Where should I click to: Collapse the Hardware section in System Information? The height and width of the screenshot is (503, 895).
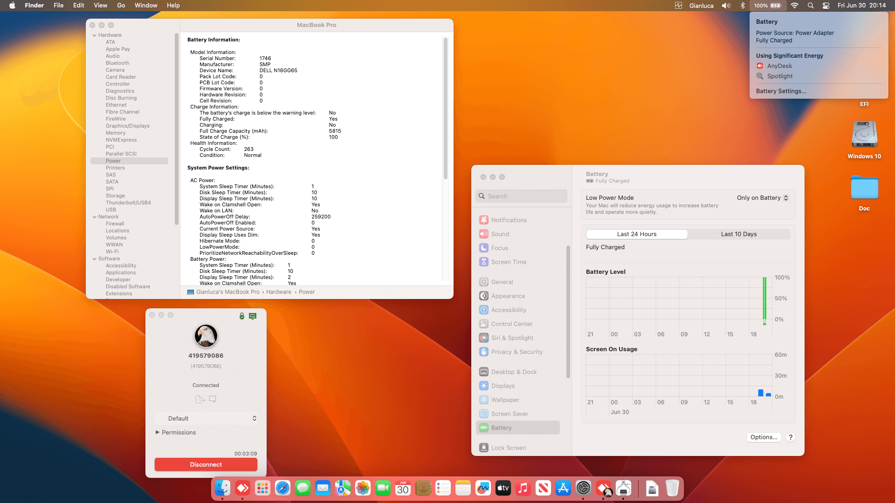point(94,35)
